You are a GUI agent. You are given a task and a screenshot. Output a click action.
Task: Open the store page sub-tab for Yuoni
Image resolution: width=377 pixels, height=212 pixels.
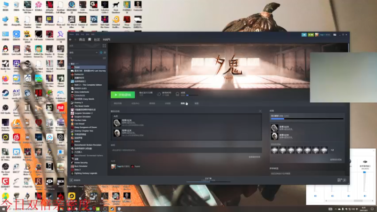[117, 103]
